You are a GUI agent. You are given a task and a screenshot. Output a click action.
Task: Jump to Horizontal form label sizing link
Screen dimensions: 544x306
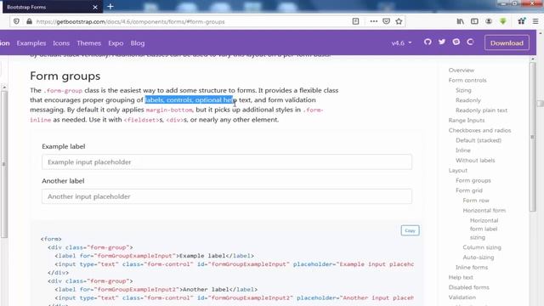tap(484, 229)
